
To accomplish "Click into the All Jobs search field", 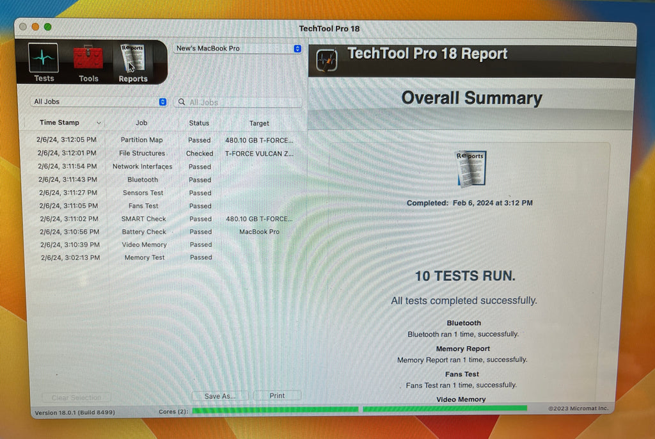I will coord(238,102).
